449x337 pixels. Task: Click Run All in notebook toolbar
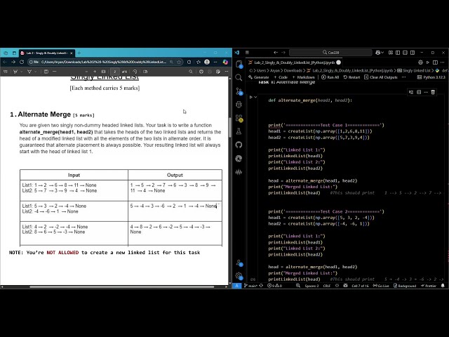click(330, 77)
